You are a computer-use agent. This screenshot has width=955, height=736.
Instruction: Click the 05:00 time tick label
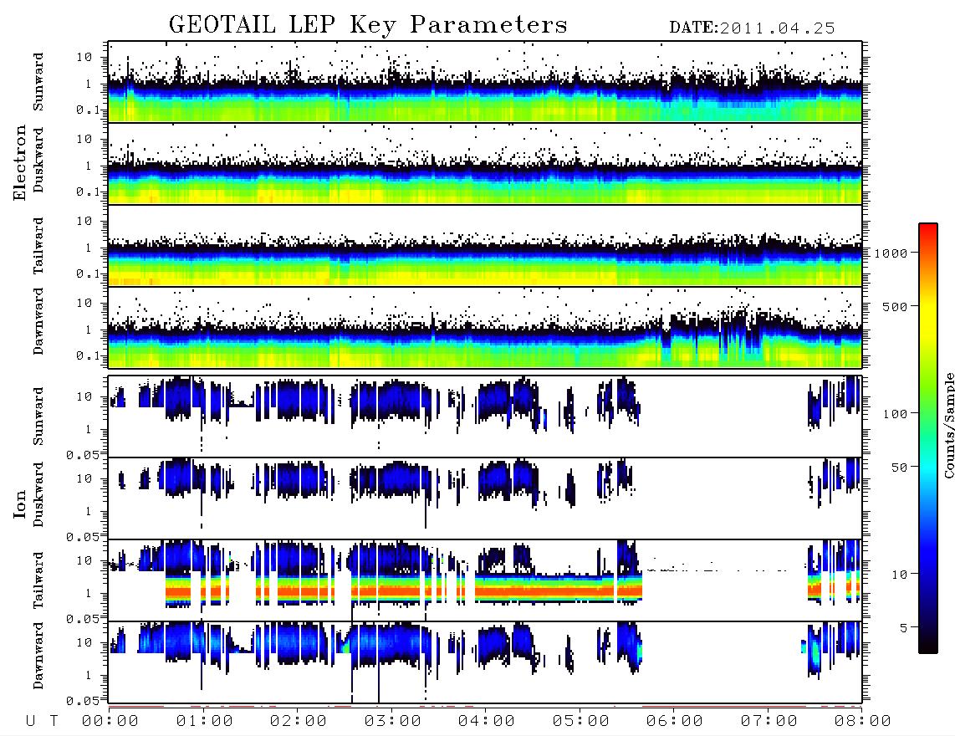[581, 722]
